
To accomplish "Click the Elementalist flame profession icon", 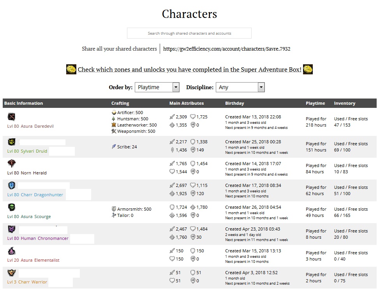I will 11,251.
